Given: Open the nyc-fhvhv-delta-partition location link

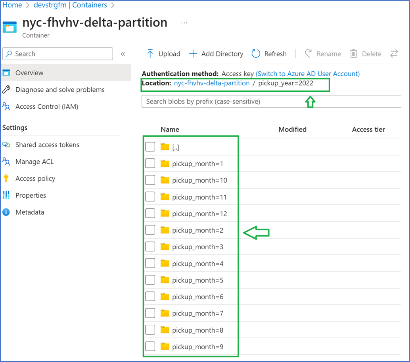Looking at the screenshot, I should [x=212, y=83].
